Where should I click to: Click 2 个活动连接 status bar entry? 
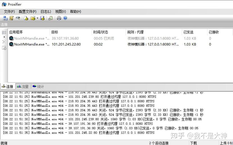[159, 143]
